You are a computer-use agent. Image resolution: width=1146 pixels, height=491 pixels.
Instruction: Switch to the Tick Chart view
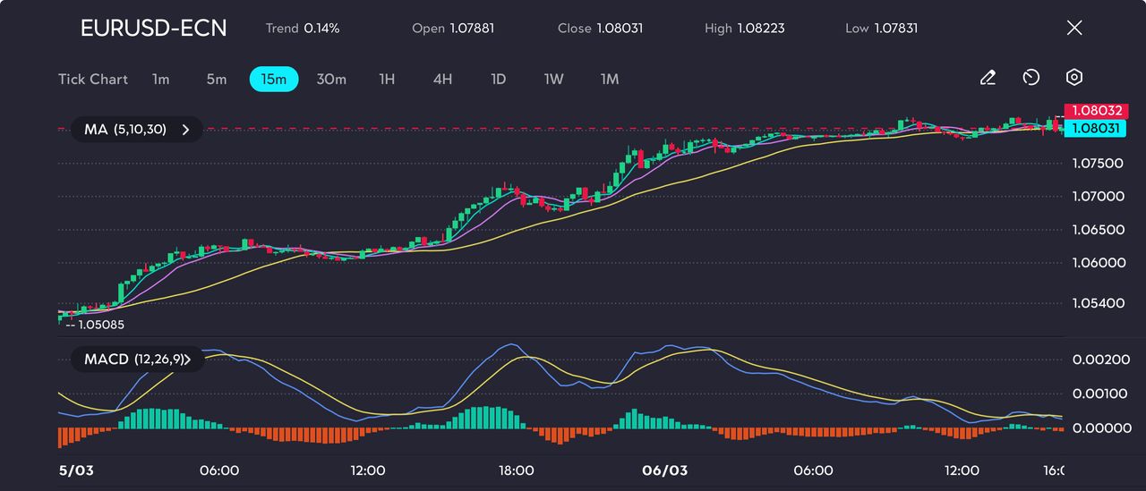click(93, 80)
